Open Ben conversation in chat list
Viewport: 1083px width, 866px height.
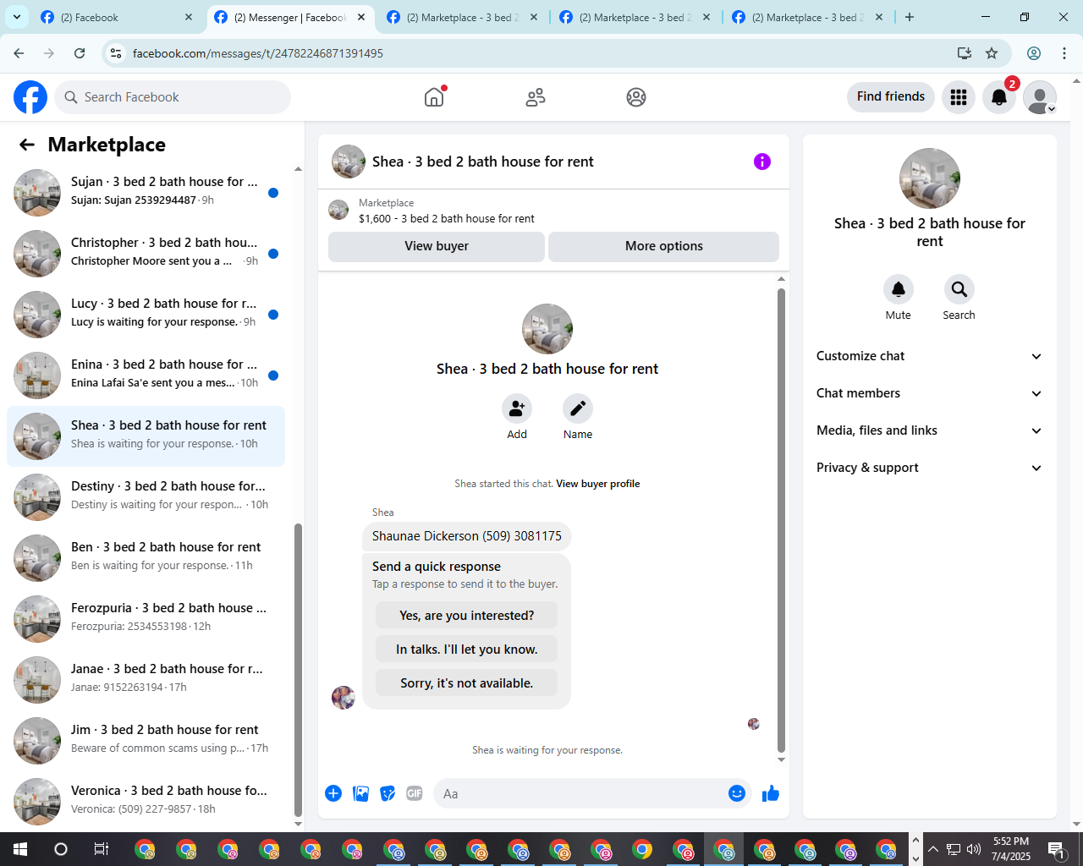(146, 558)
